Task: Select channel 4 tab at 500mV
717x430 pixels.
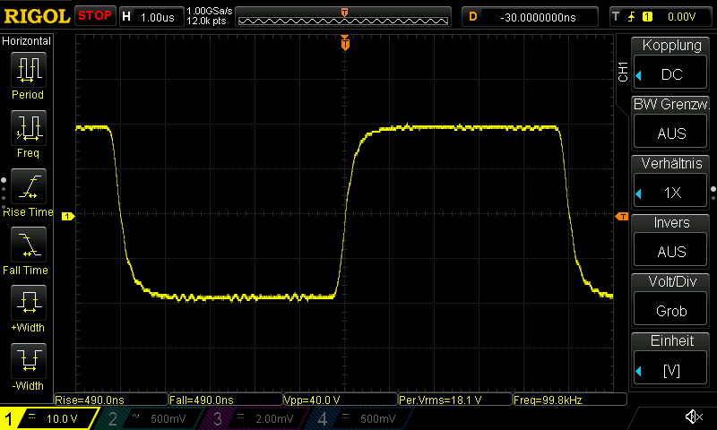Action: 359,418
